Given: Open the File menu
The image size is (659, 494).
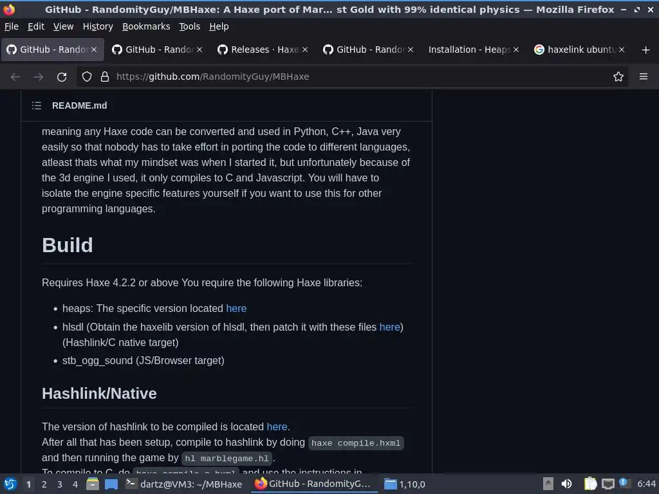Looking at the screenshot, I should point(12,26).
